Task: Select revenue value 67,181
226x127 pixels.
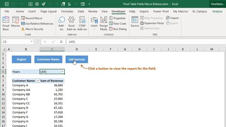Action: (52, 108)
